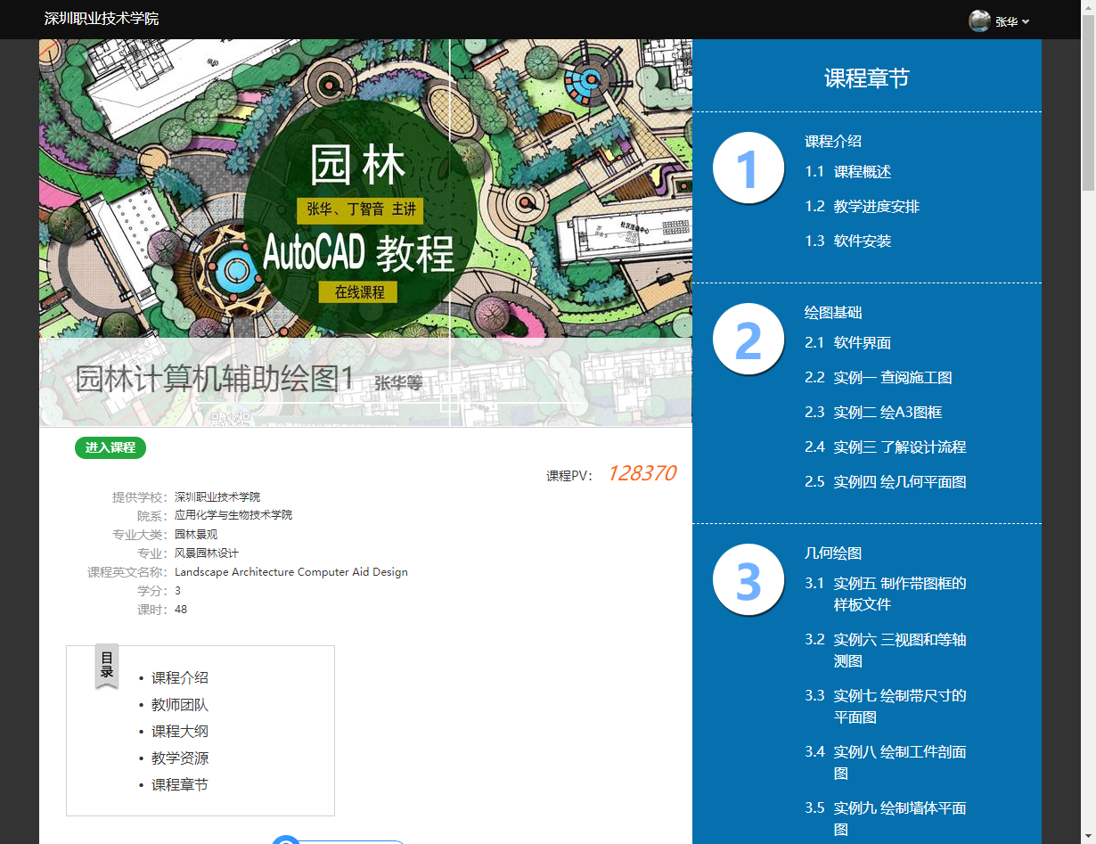The image size is (1096, 844).
Task: Click the chapter 1 circle number icon
Action: (748, 168)
